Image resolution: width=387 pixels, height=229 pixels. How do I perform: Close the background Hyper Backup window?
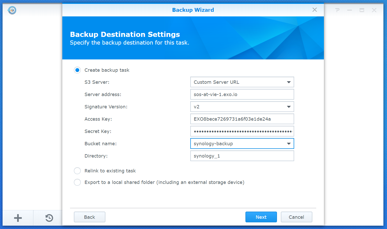pyautogui.click(x=374, y=10)
